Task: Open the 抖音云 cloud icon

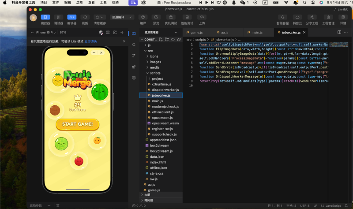Action: [297, 17]
